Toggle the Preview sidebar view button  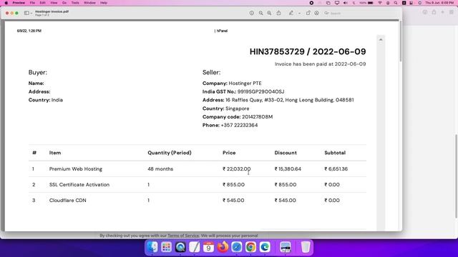(26, 13)
